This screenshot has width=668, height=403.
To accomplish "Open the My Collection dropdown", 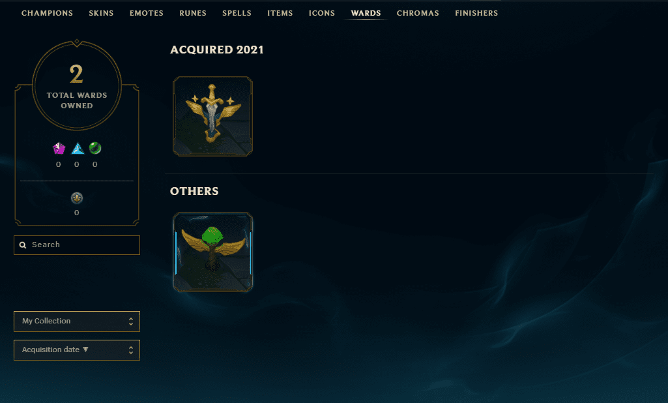I will 77,321.
